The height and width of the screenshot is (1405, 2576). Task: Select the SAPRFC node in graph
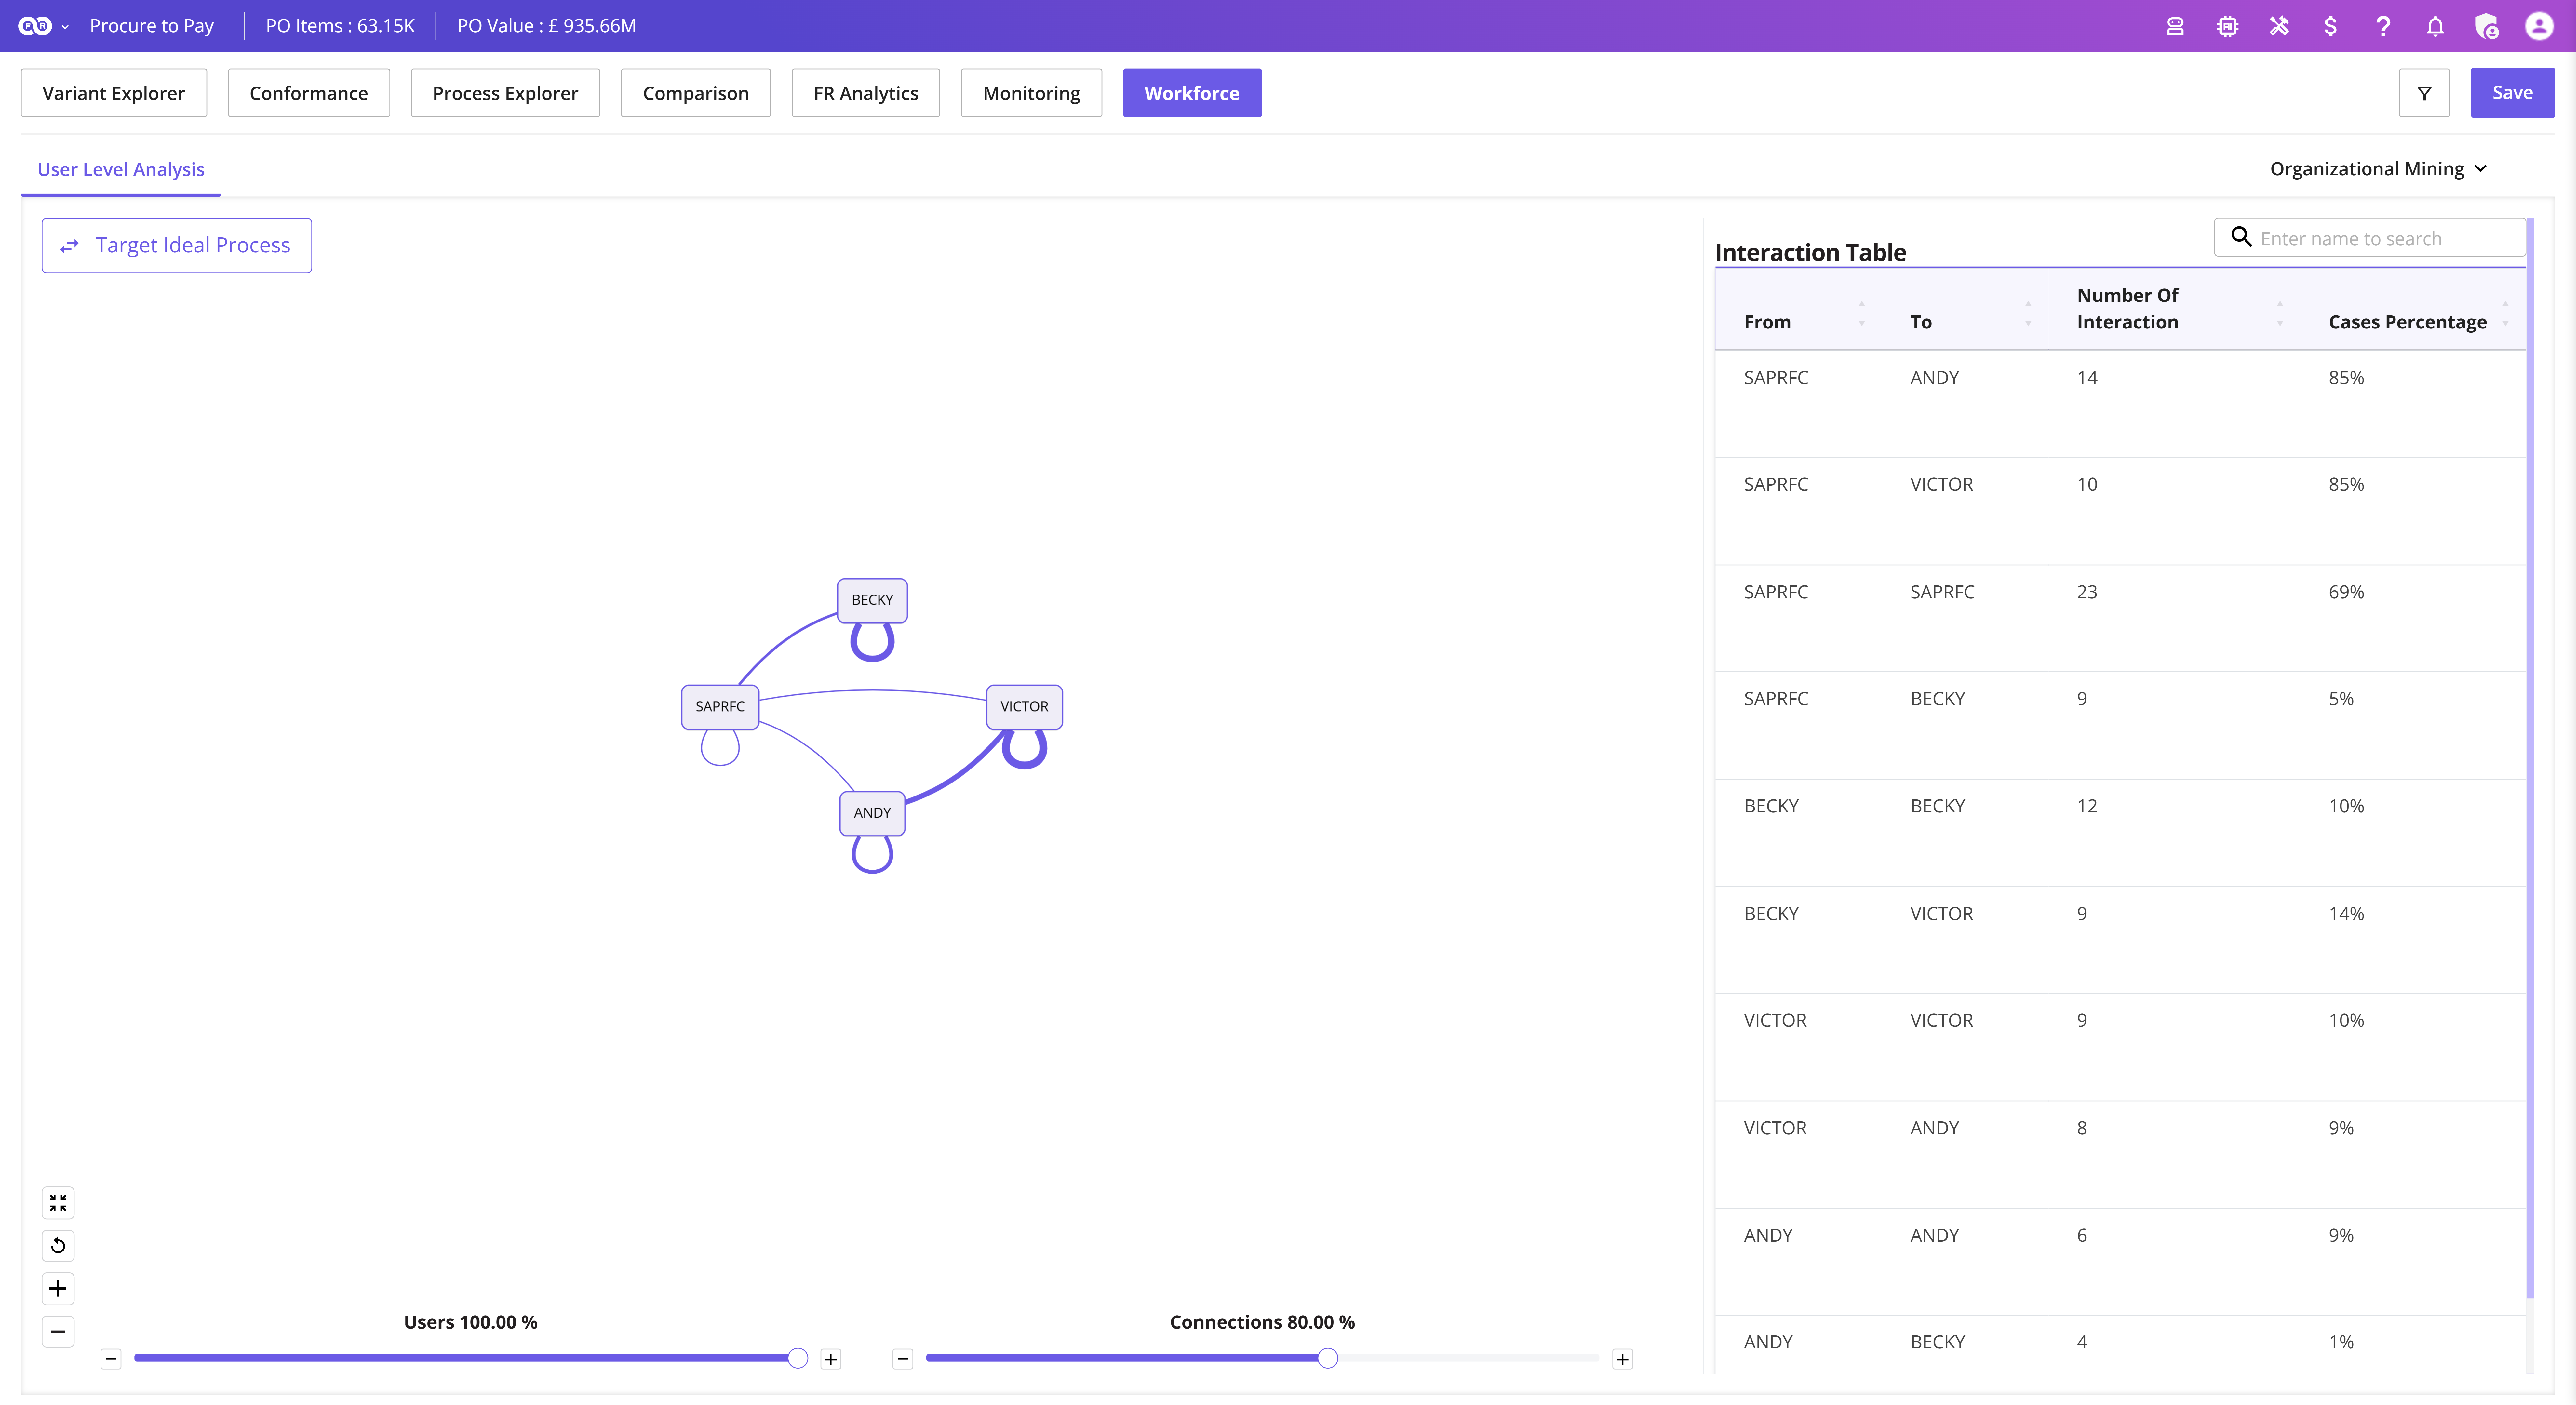(720, 707)
